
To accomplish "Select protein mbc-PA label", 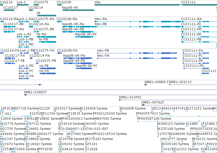I will (x=103, y=56).
